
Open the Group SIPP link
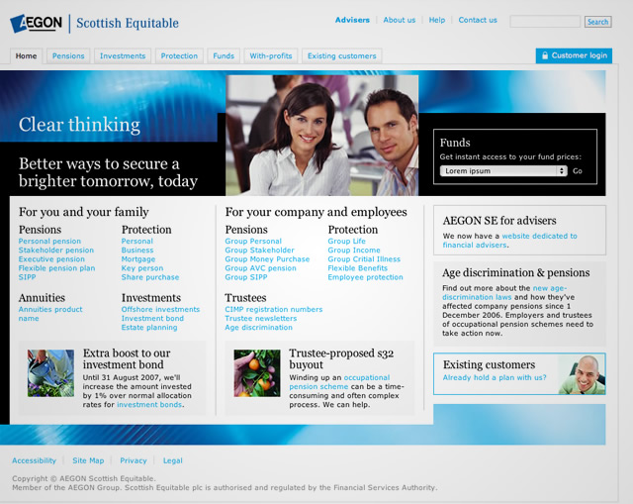[246, 277]
